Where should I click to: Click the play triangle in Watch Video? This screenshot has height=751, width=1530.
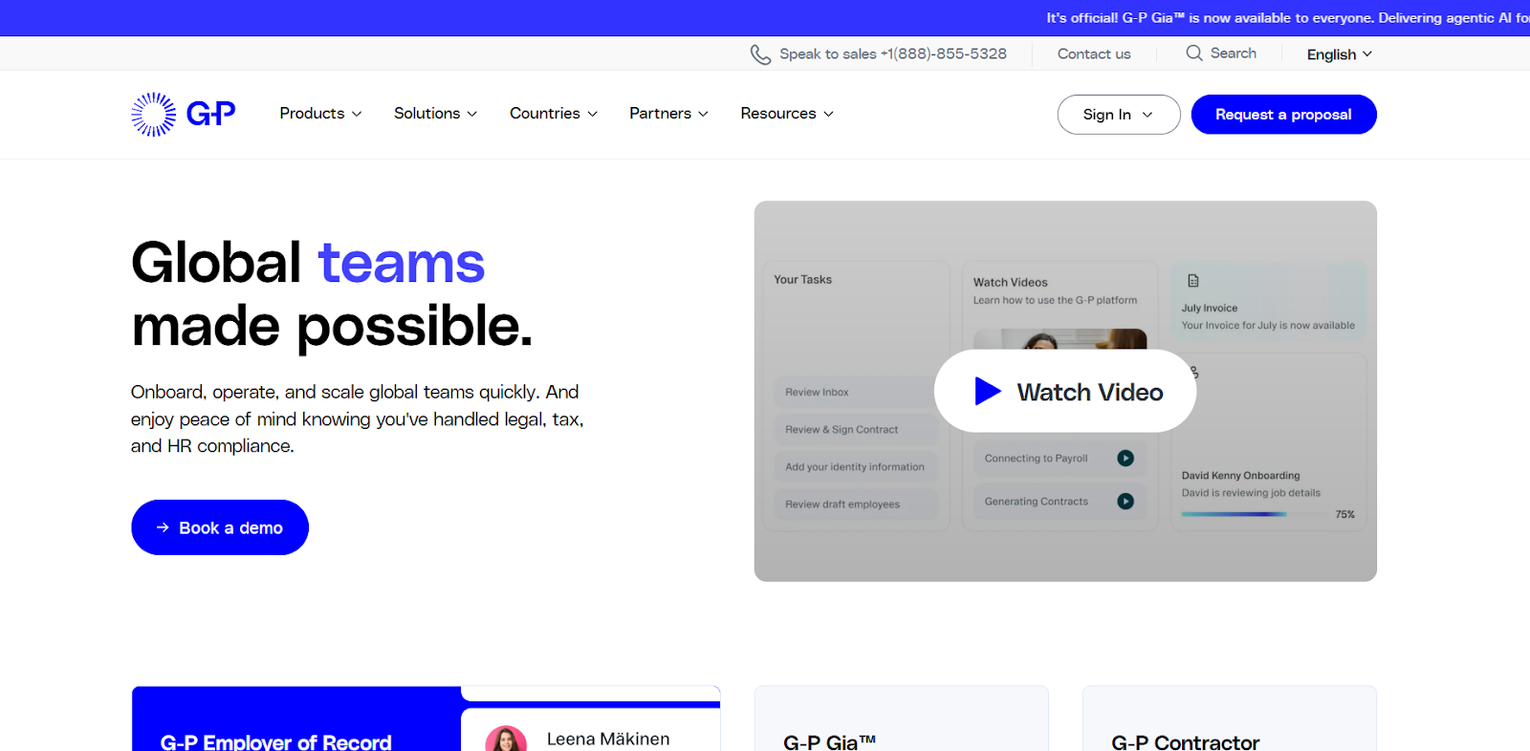tap(987, 391)
